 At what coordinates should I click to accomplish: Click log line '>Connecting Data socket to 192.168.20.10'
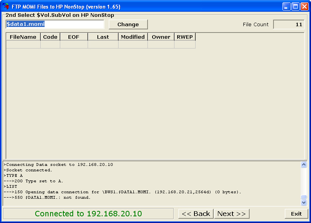click(x=58, y=164)
